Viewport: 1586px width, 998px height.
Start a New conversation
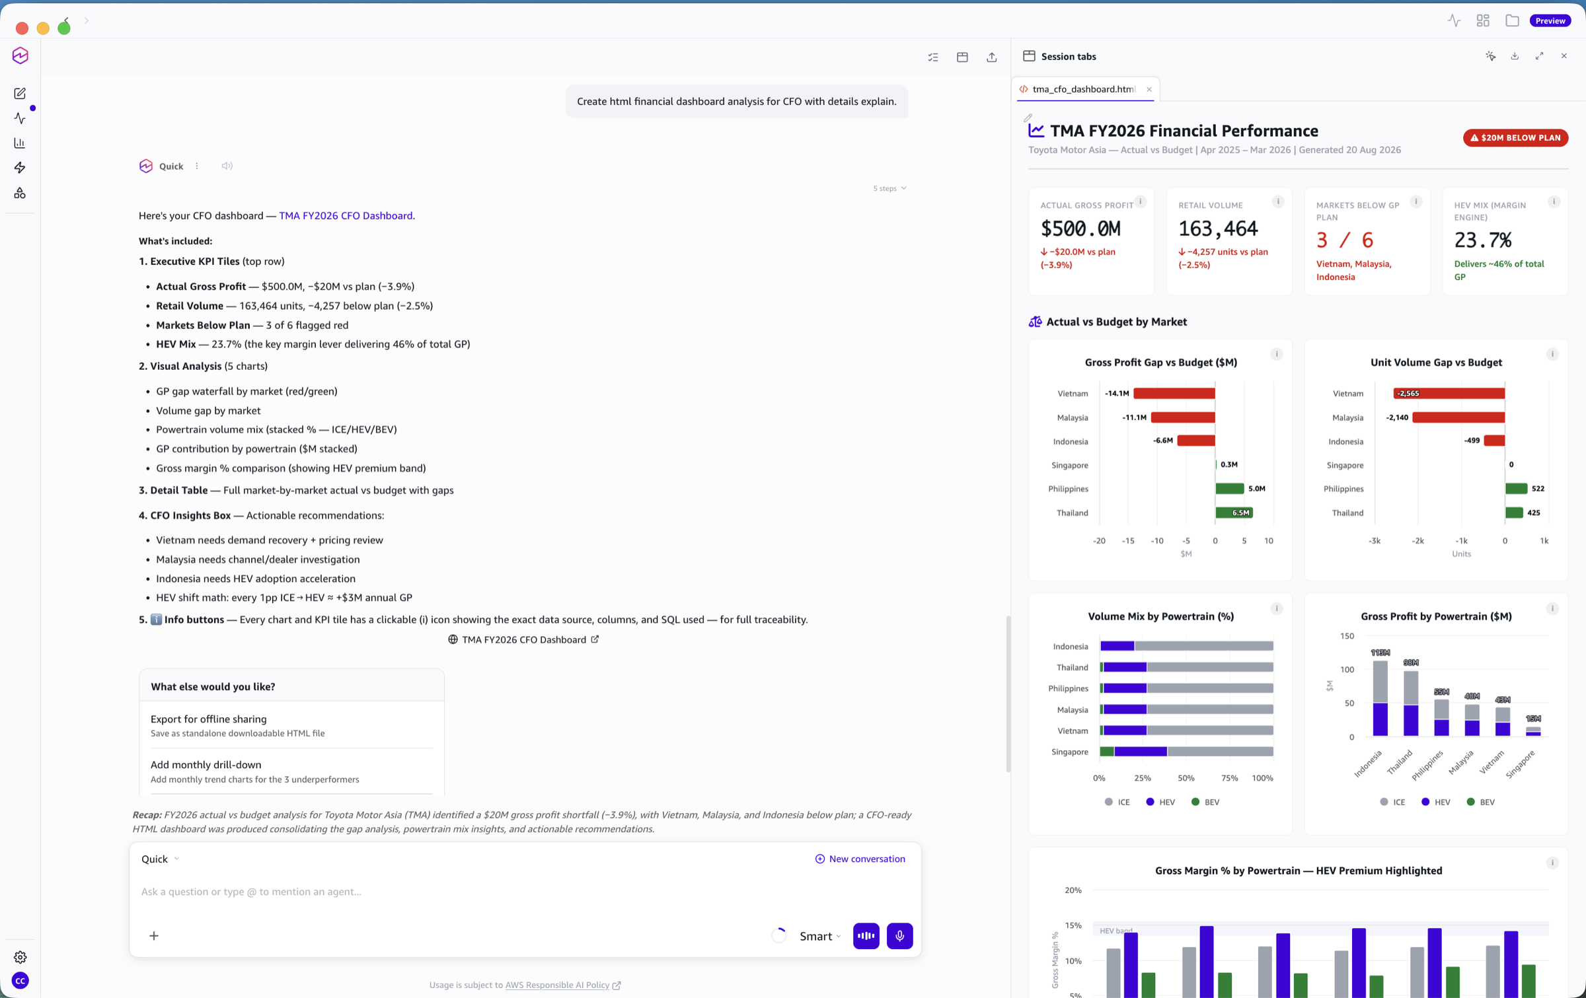[x=860, y=859]
